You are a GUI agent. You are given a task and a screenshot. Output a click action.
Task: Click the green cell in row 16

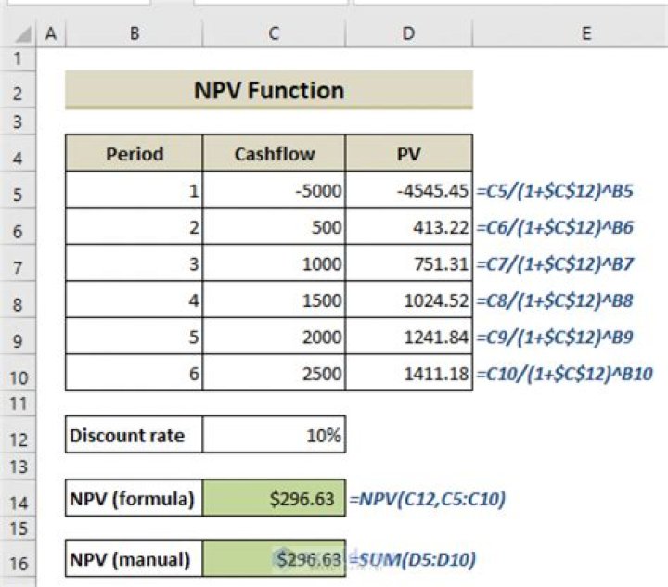(x=274, y=558)
